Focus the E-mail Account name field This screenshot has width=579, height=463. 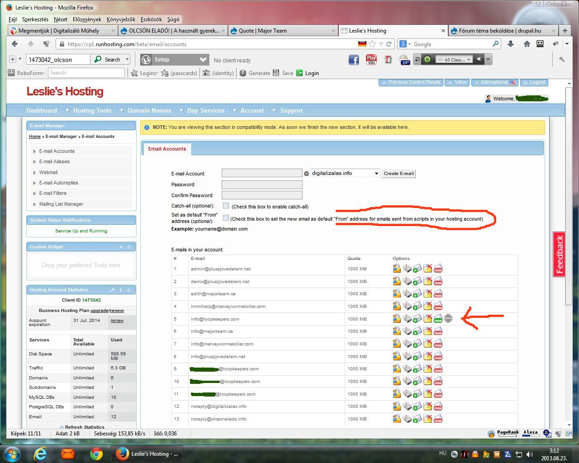pyautogui.click(x=262, y=173)
